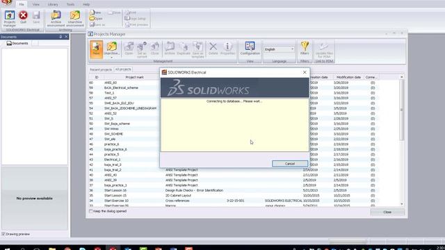Click Print in File ribbon

131,12
